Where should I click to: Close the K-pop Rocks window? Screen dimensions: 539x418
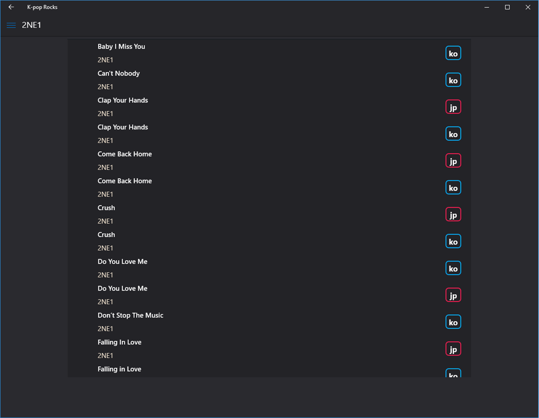click(x=528, y=7)
